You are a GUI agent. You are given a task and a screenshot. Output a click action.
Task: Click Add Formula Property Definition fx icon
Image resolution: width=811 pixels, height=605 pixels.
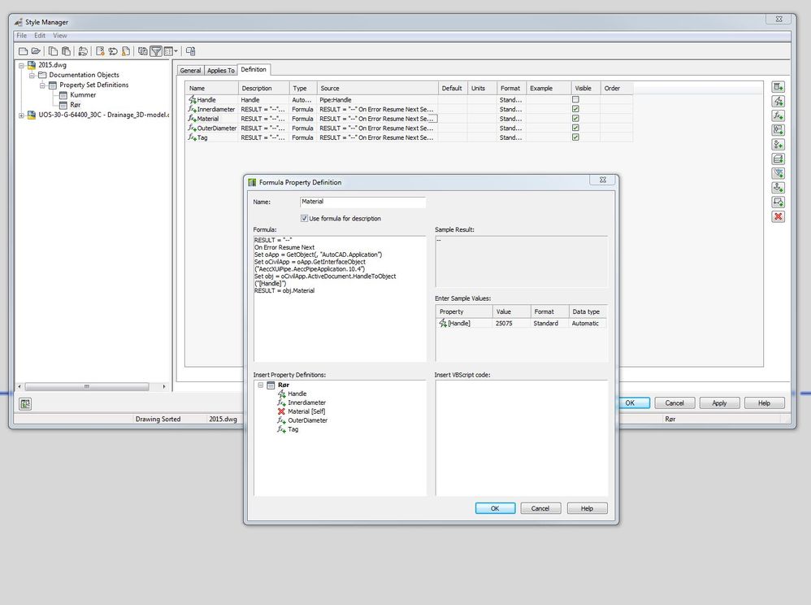pos(778,116)
